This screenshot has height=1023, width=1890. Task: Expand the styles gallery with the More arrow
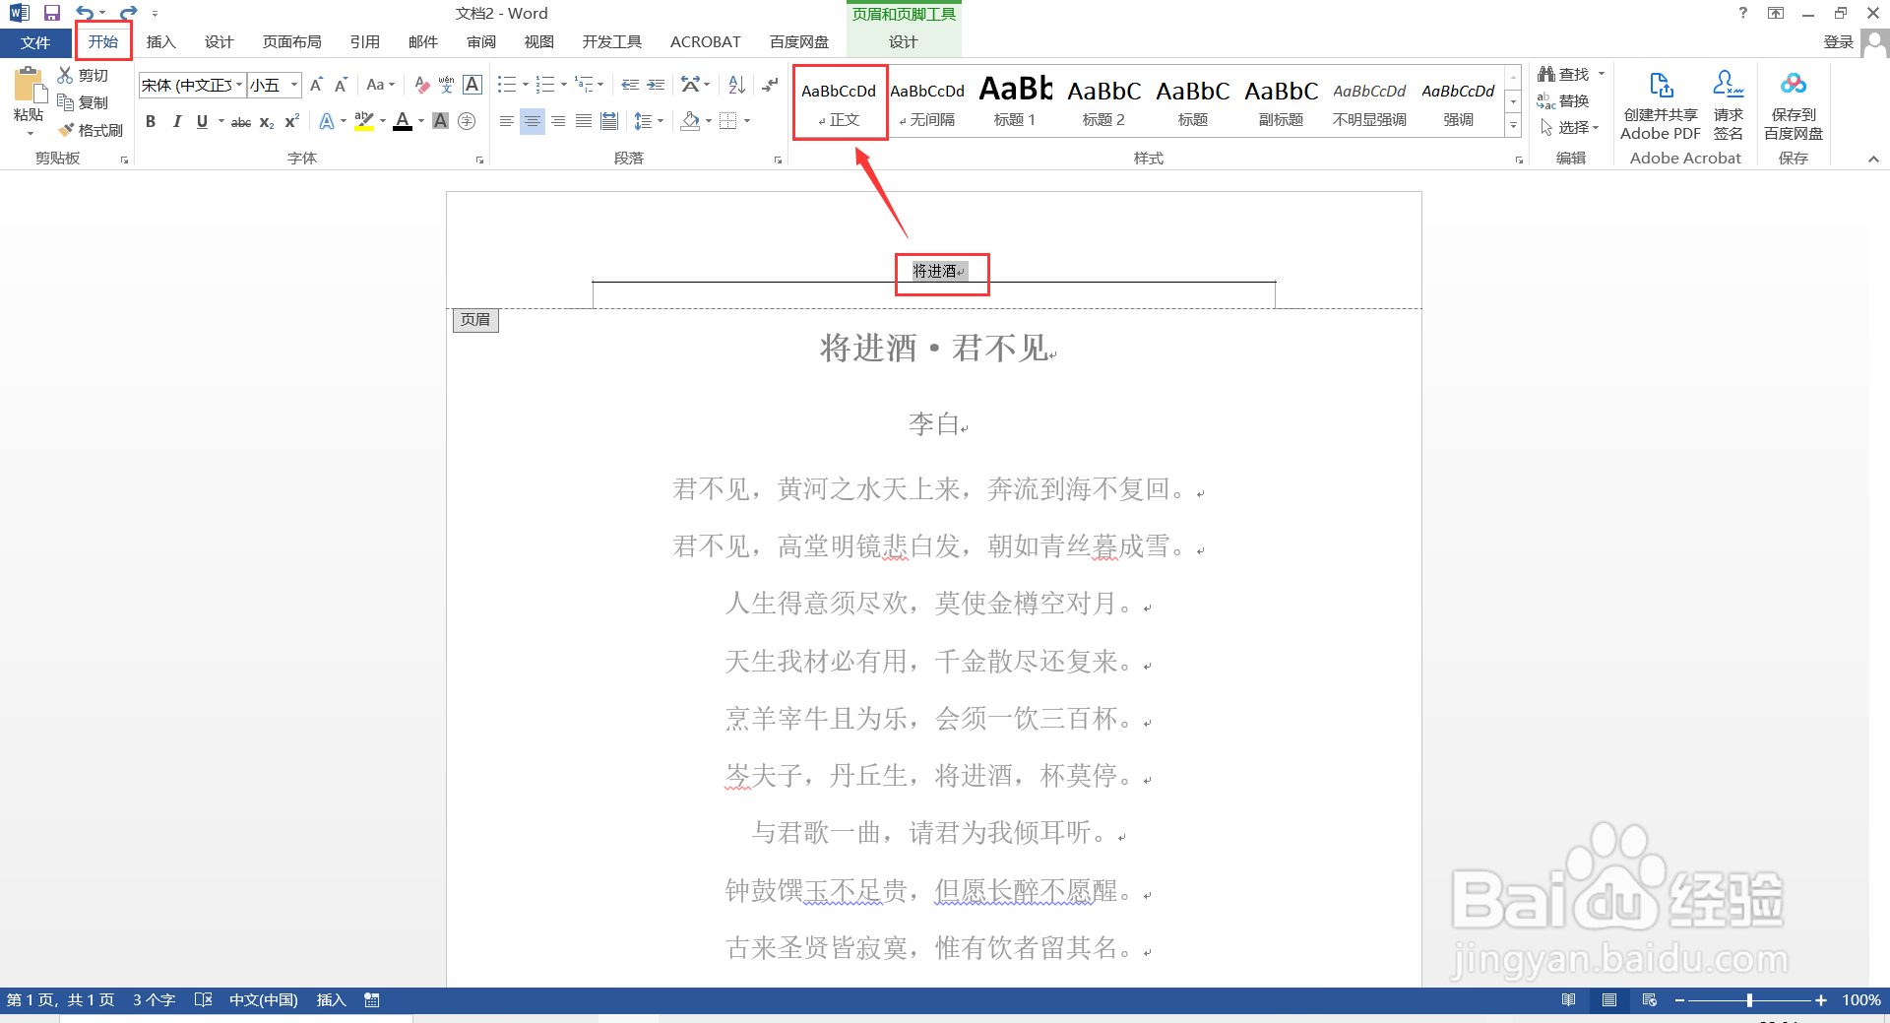(1513, 126)
